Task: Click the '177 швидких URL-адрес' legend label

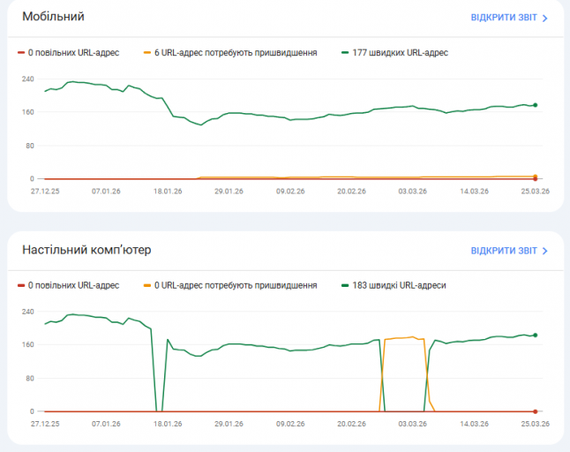Action: pos(400,53)
